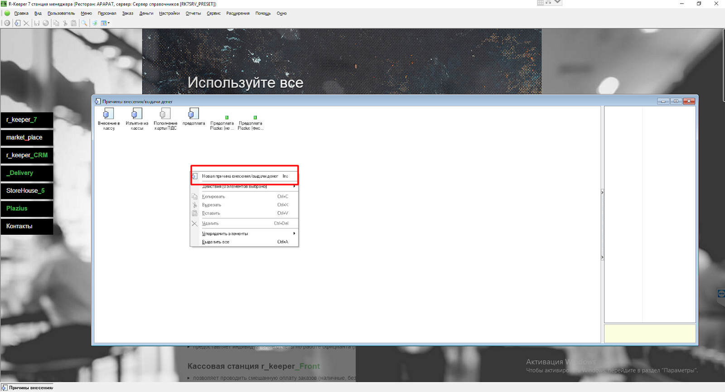Screen dimensions: 725x392
Task: Click the green status circle in menu bar
Action: [7, 13]
